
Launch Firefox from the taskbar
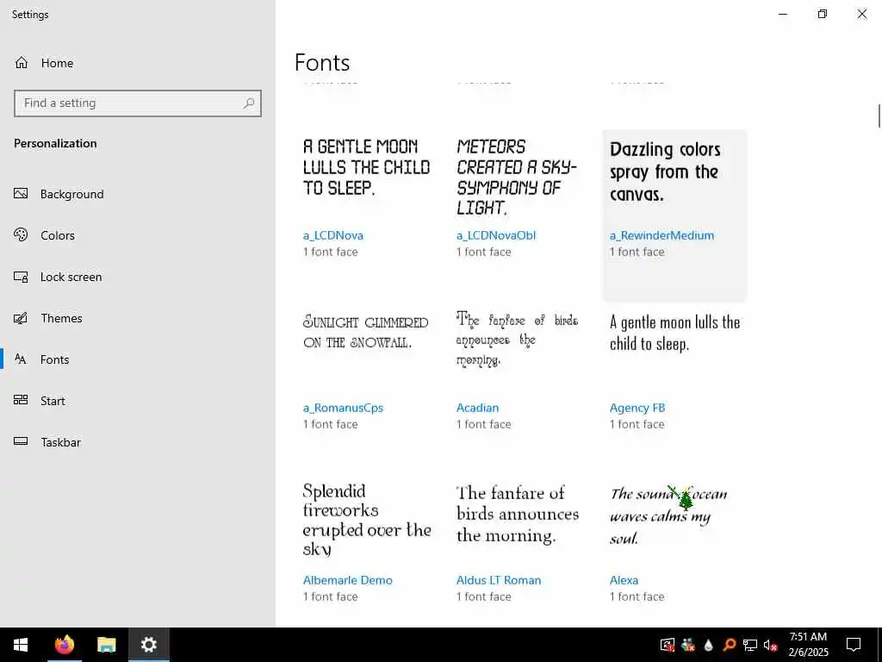64,645
